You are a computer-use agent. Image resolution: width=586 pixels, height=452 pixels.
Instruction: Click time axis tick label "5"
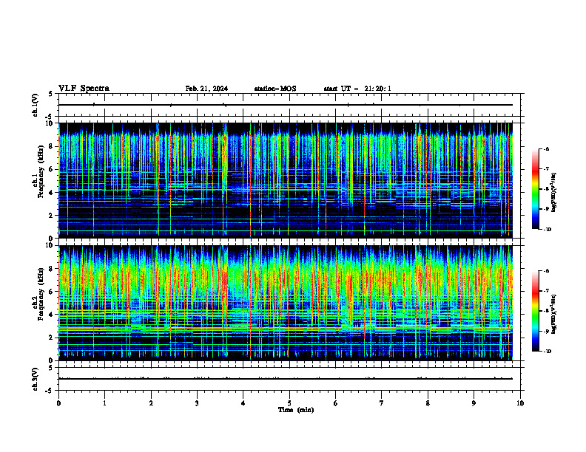[289, 403]
